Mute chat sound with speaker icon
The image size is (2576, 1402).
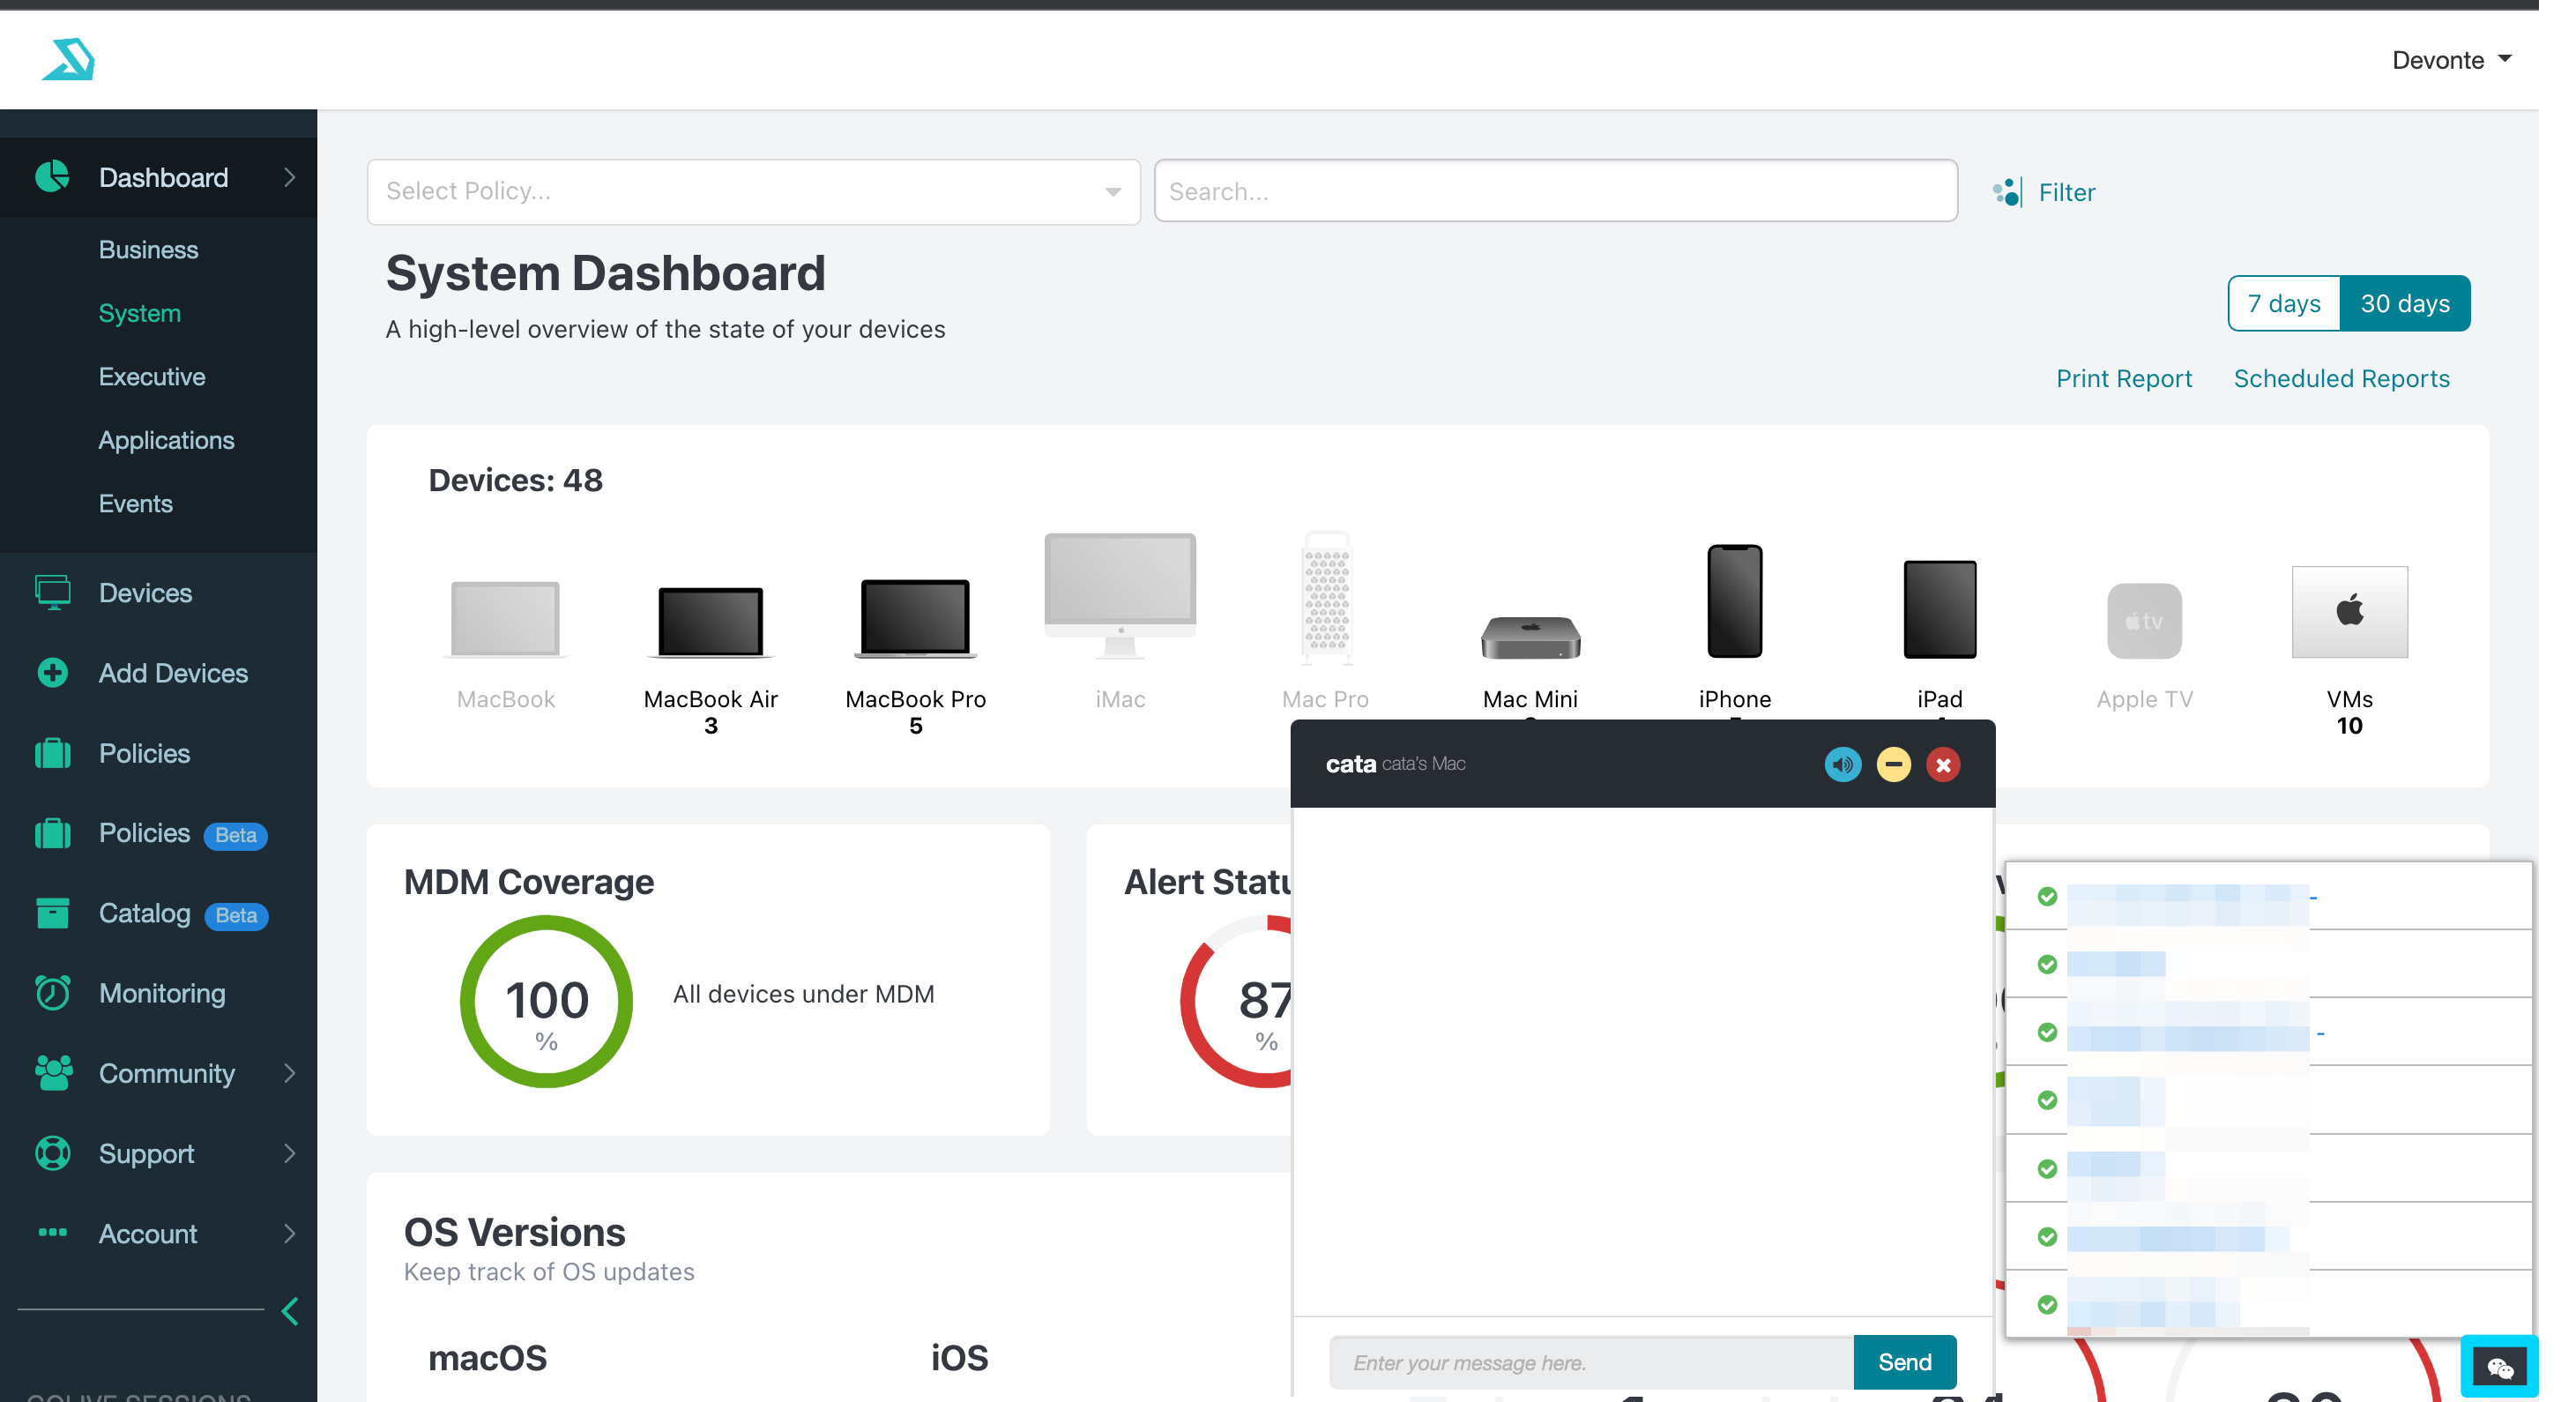1842,764
